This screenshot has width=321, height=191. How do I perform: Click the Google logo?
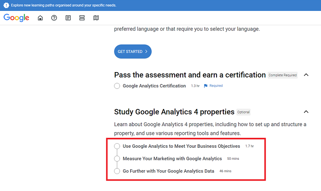16,18
